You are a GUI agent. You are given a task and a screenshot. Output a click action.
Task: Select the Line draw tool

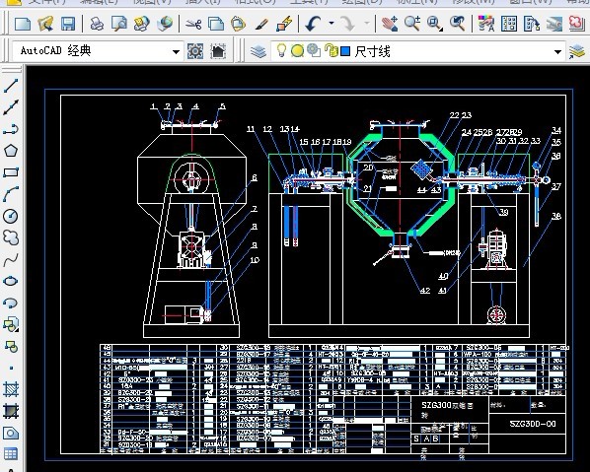(x=11, y=86)
